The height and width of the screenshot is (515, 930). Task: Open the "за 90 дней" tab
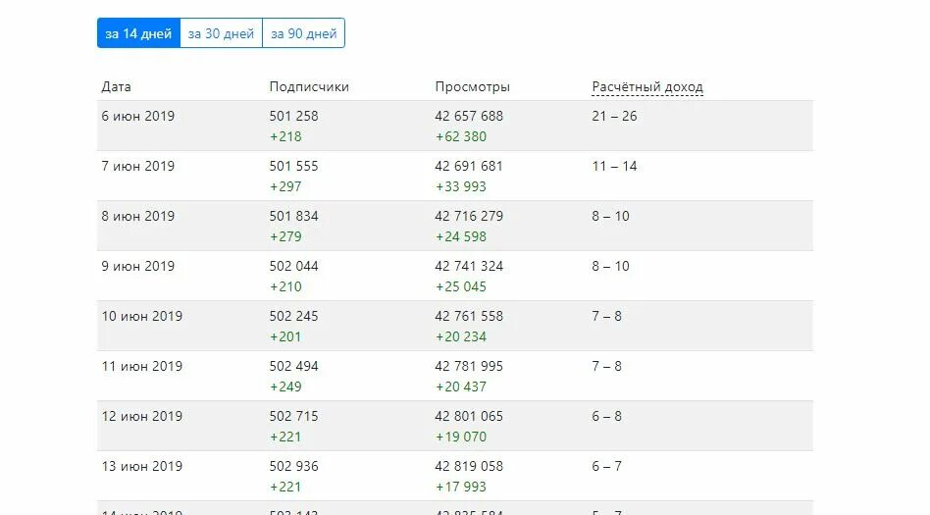click(304, 33)
